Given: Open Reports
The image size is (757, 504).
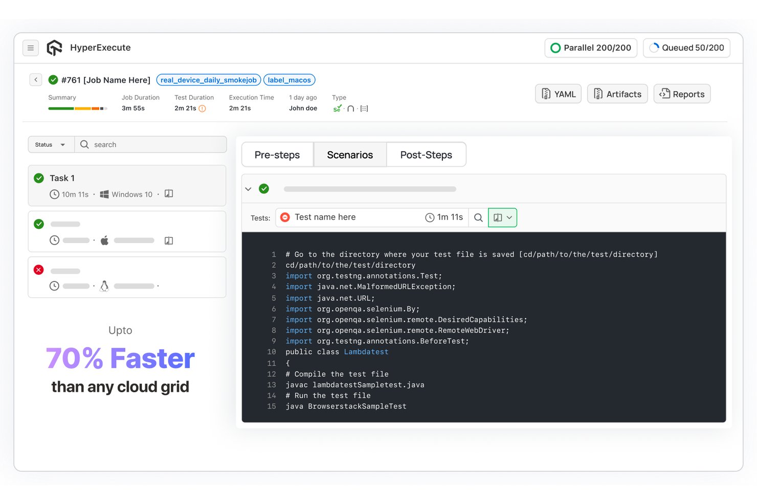Looking at the screenshot, I should [682, 94].
